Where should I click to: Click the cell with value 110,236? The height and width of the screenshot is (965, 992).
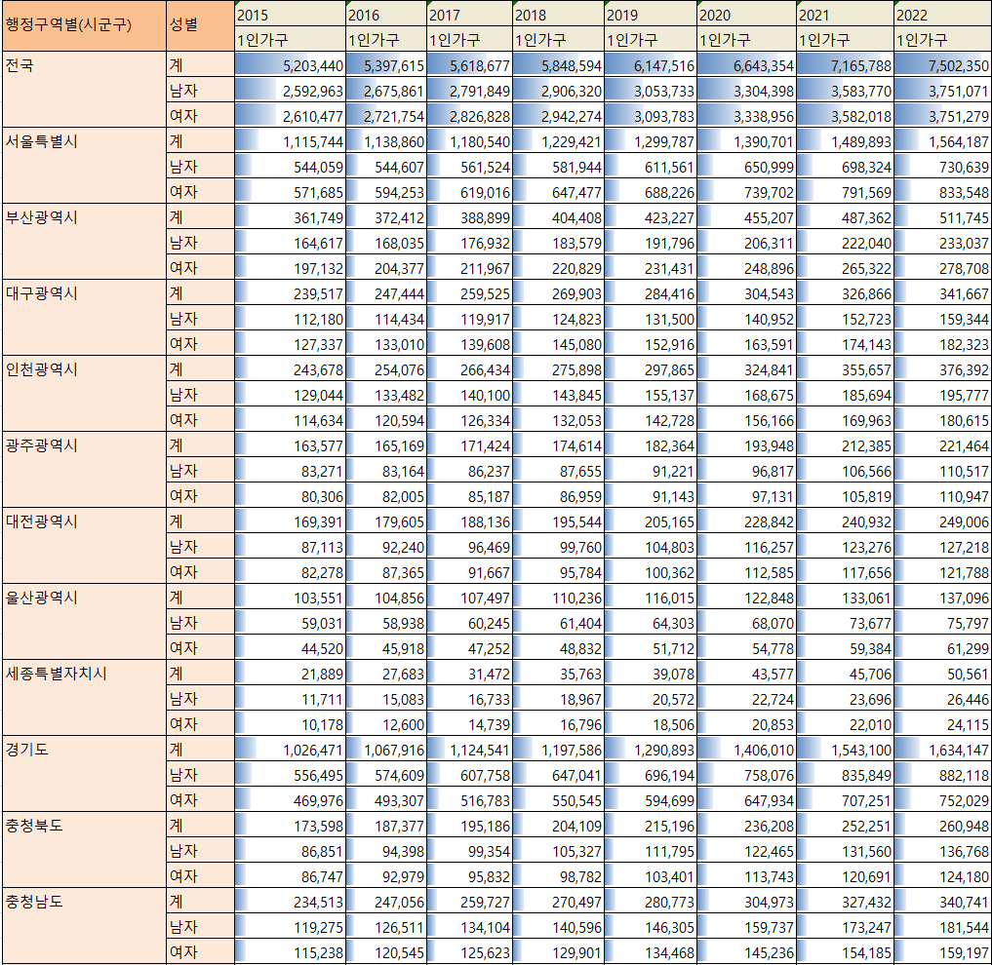(x=558, y=597)
